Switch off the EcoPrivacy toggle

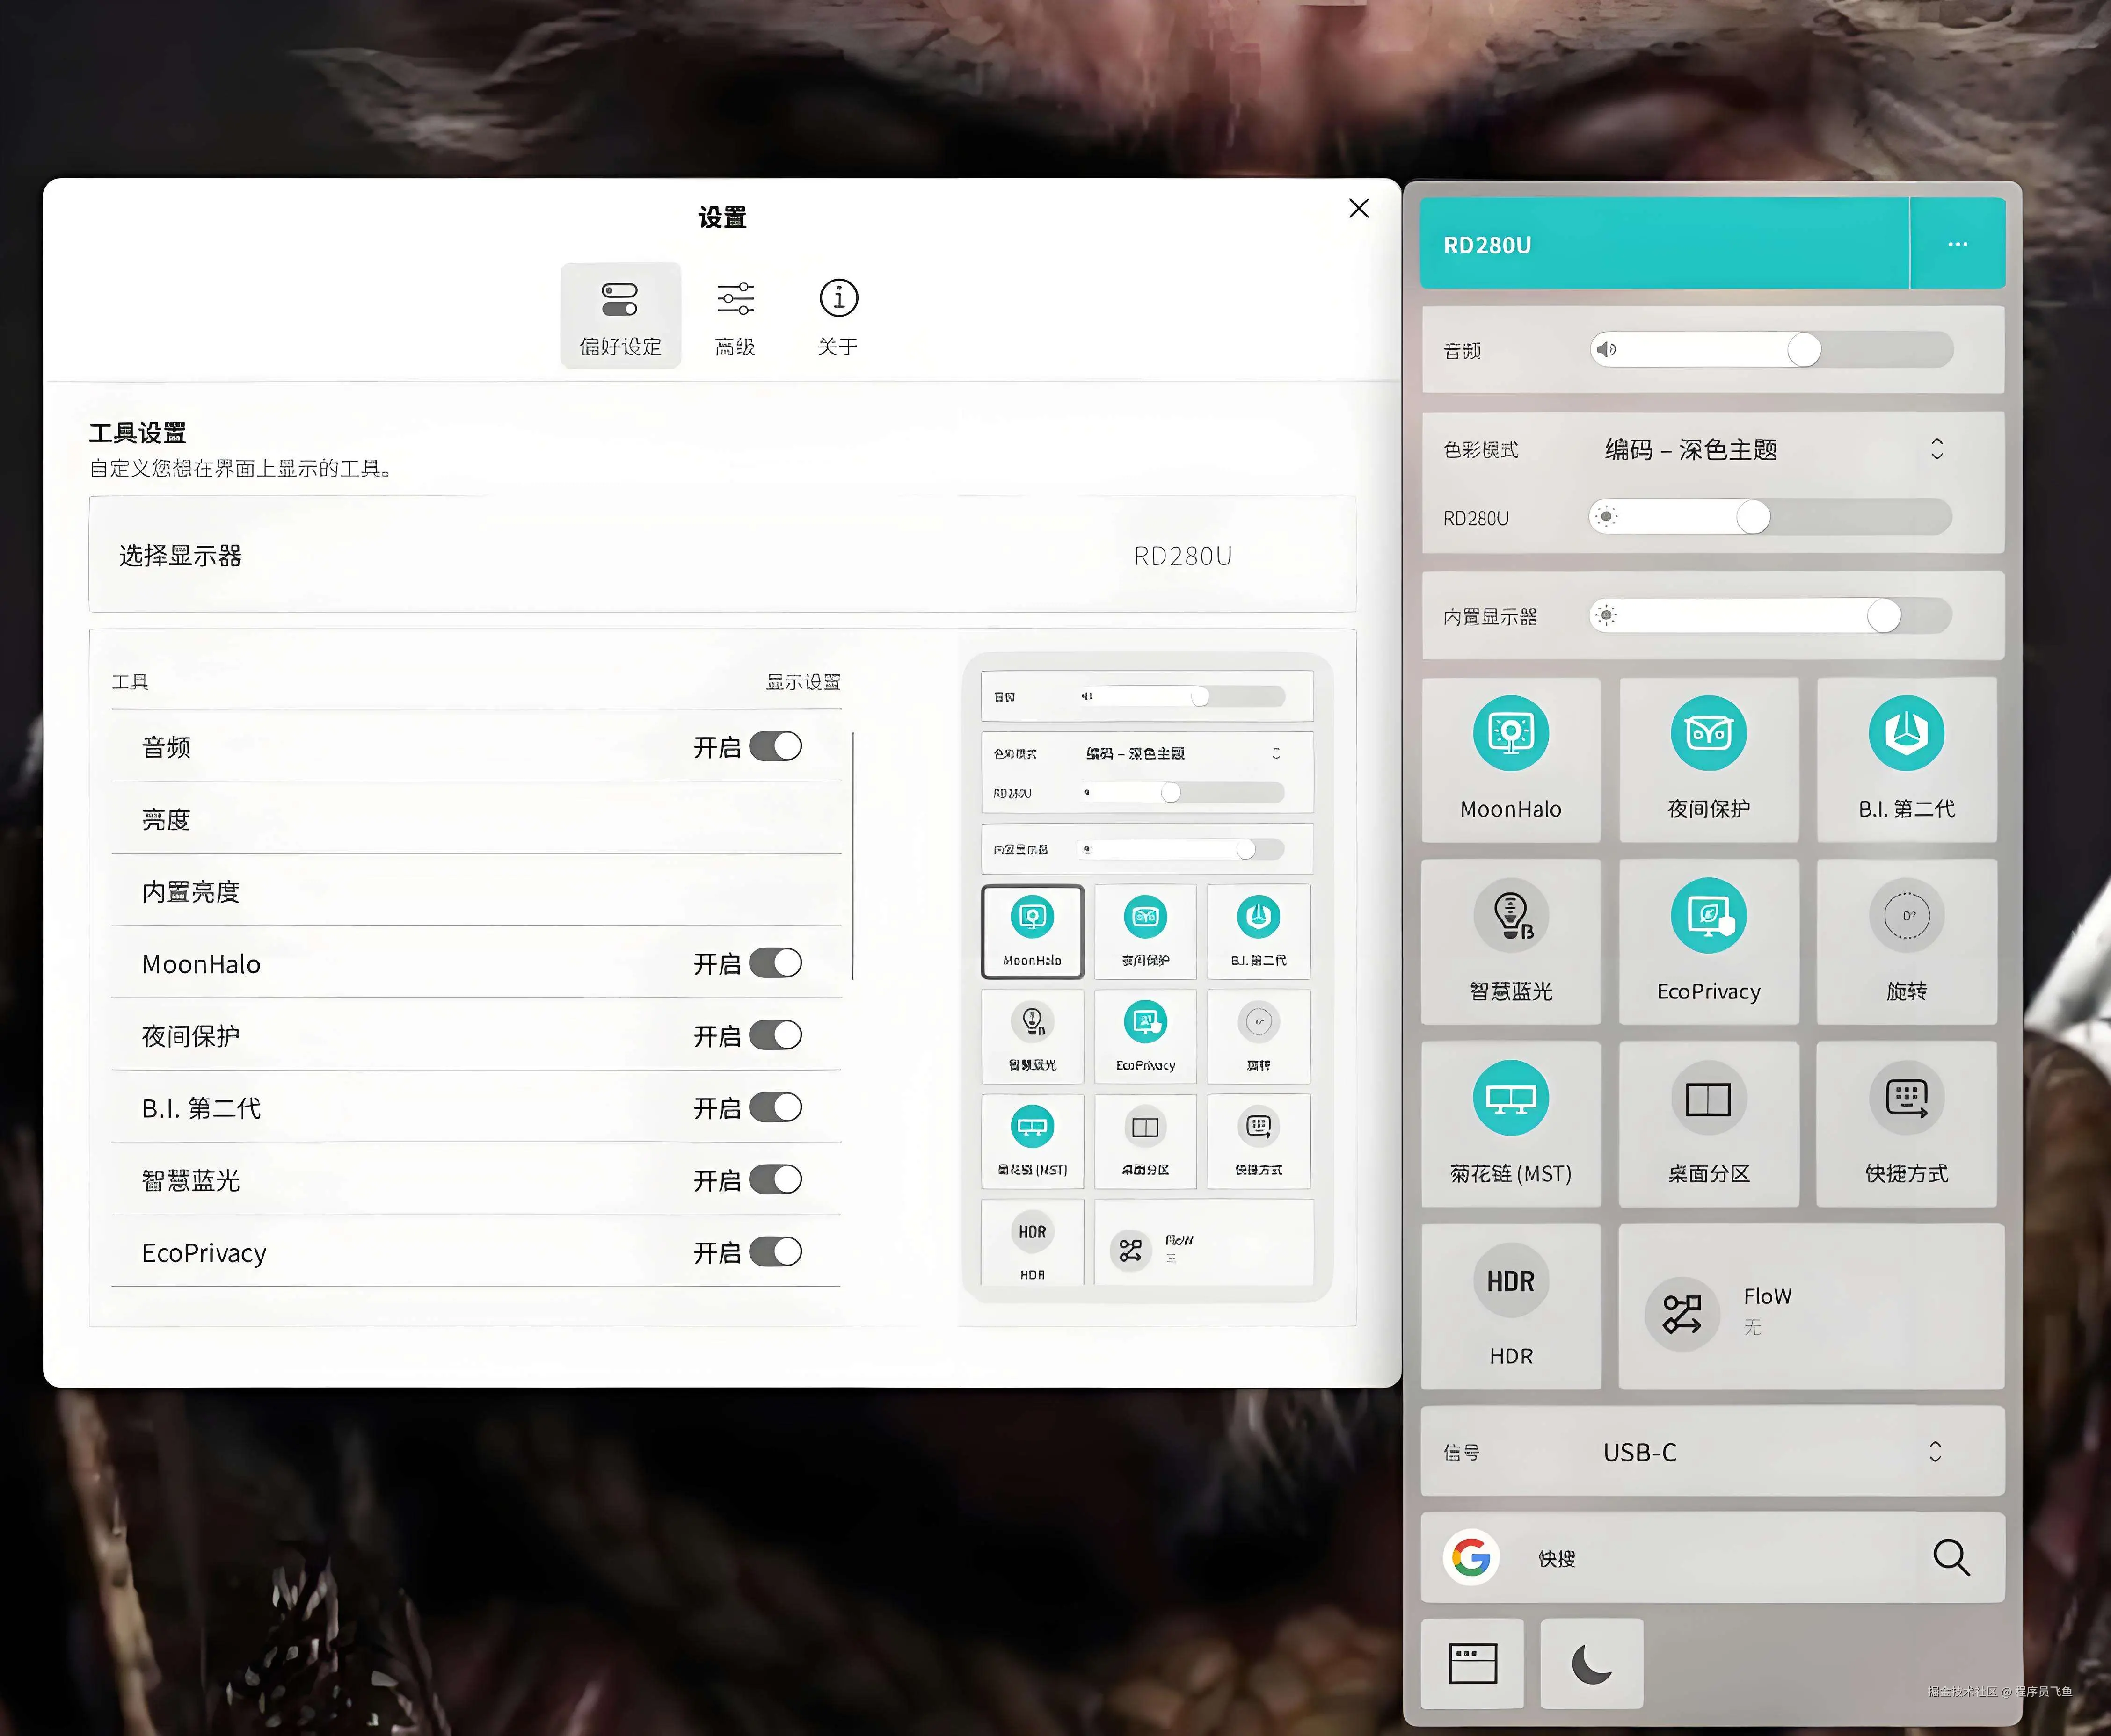tap(775, 1252)
